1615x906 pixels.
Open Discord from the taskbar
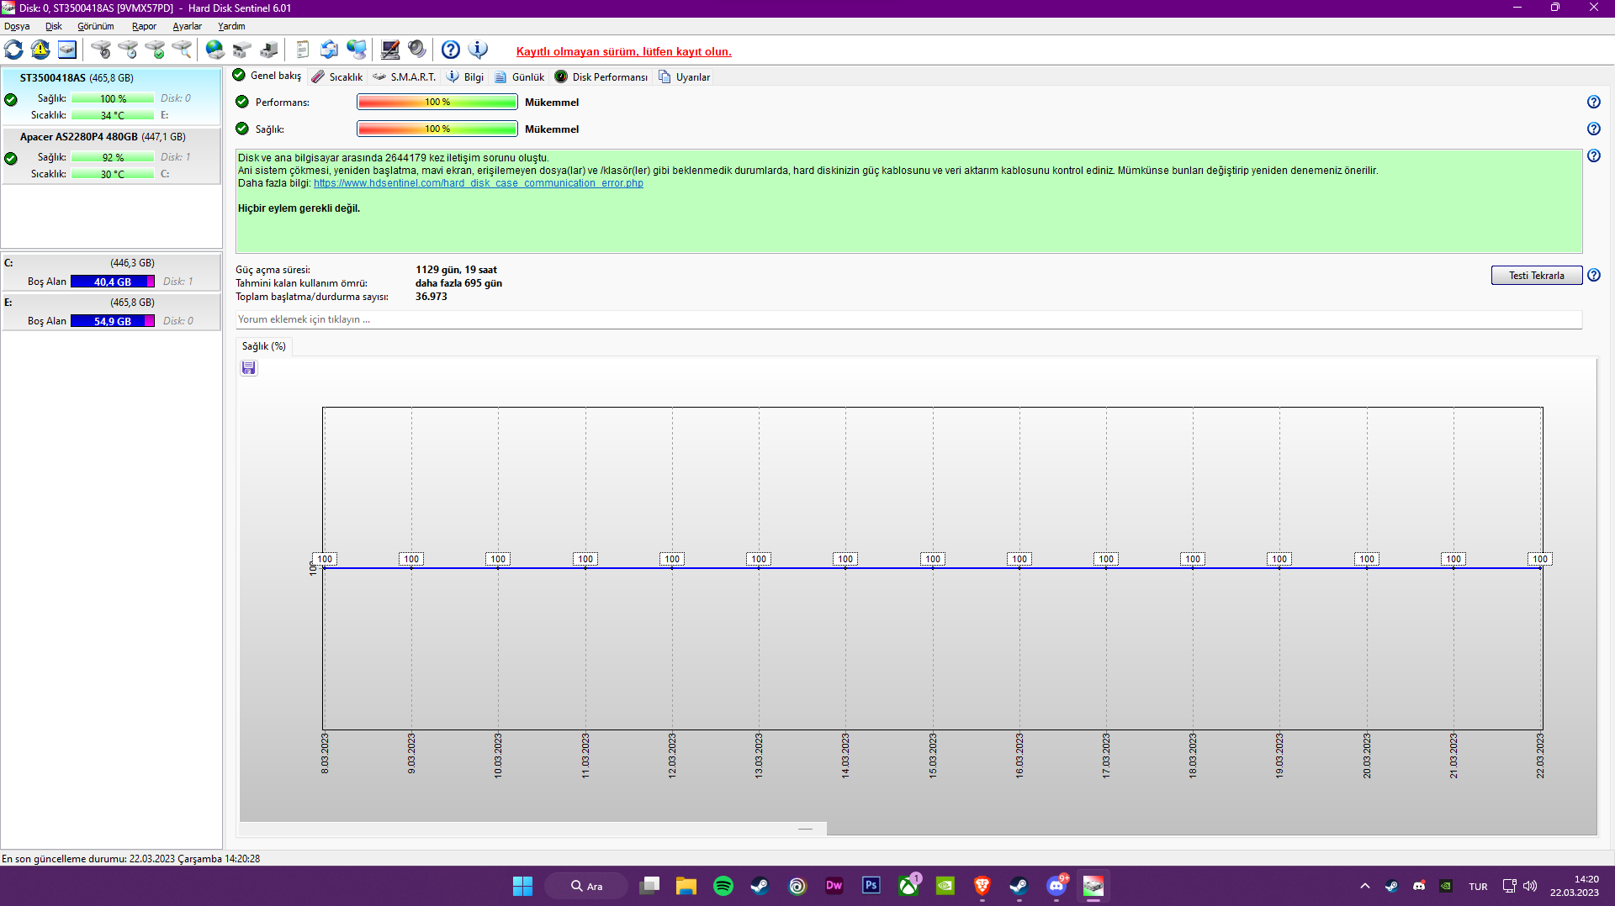pyautogui.click(x=1056, y=886)
